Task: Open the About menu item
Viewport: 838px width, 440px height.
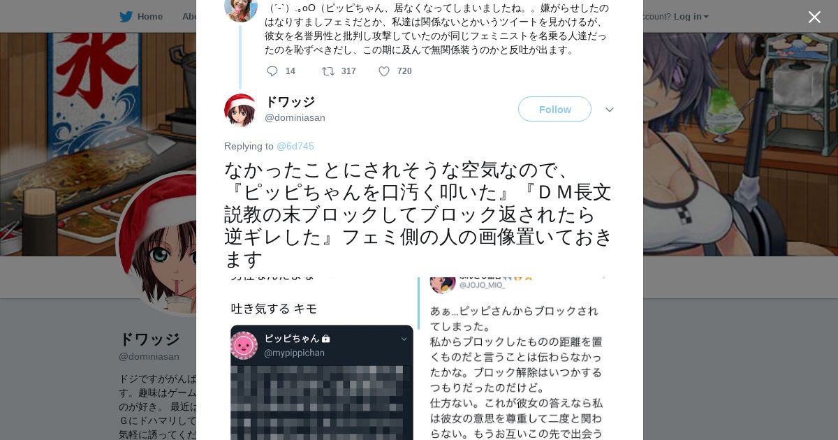Action: pos(189,16)
